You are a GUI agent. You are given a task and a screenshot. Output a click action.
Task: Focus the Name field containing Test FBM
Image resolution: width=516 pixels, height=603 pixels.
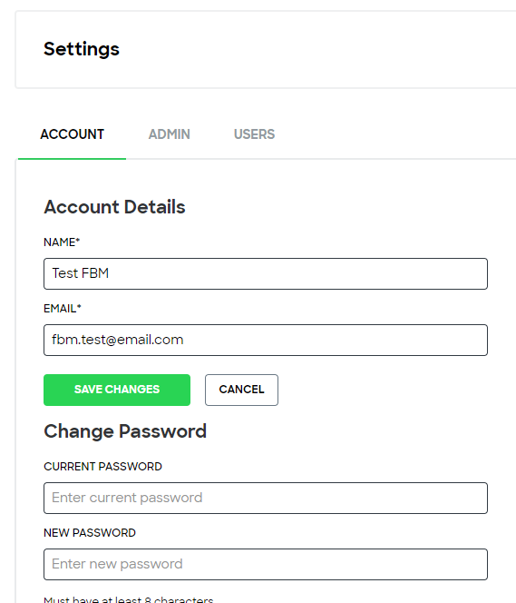(x=266, y=274)
